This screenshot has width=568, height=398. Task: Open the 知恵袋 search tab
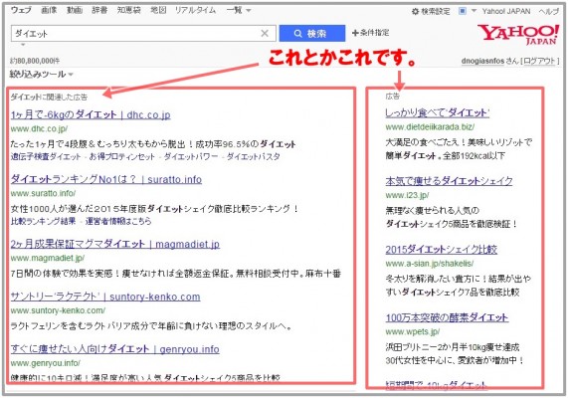point(128,10)
